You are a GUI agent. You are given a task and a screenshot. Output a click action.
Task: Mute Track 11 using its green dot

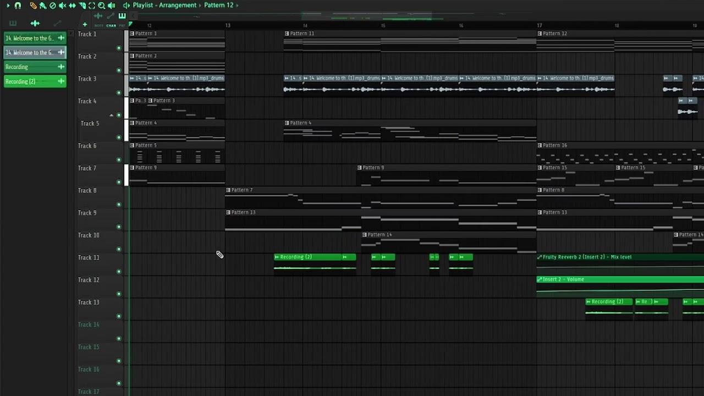coord(119,272)
